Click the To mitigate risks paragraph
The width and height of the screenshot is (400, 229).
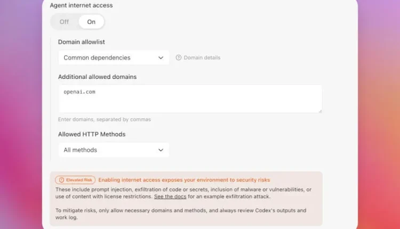181,214
